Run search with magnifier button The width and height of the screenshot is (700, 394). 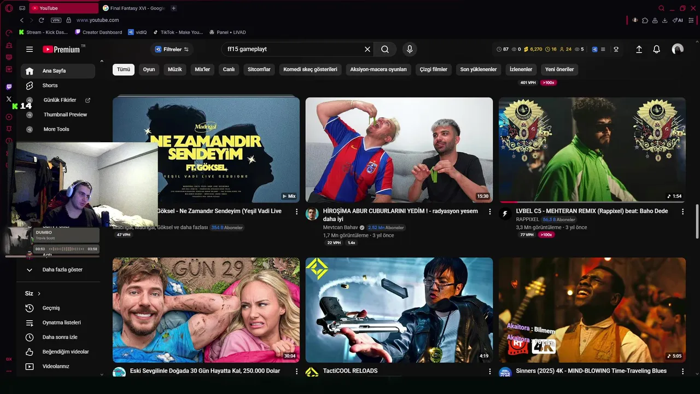[x=385, y=49]
